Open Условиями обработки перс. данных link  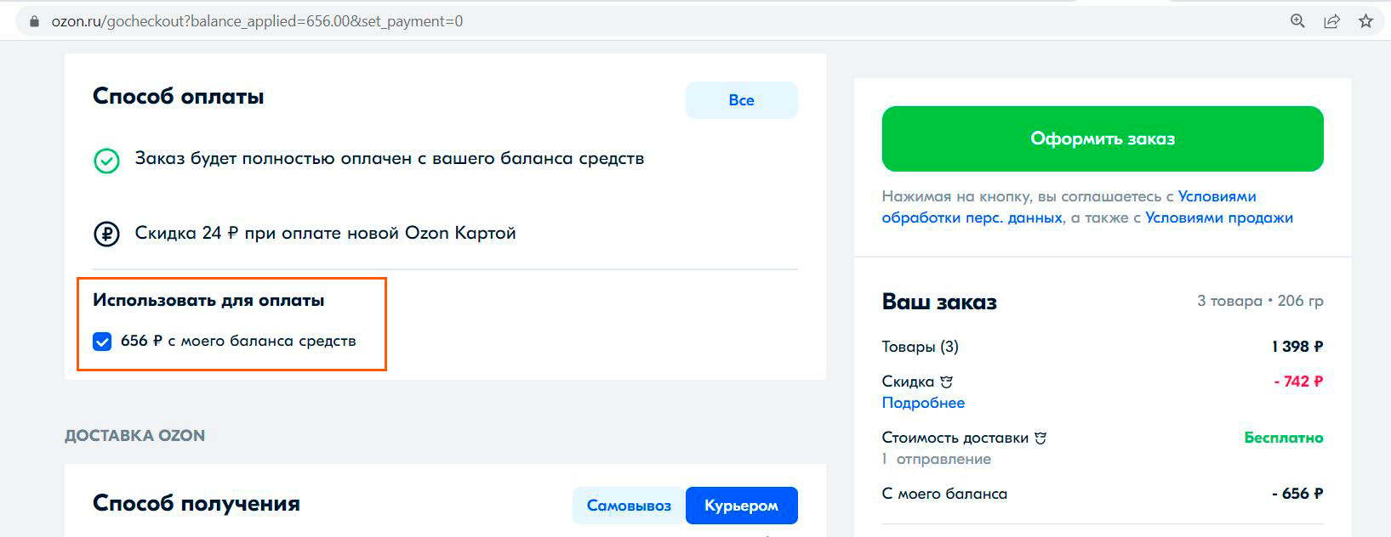(972, 218)
